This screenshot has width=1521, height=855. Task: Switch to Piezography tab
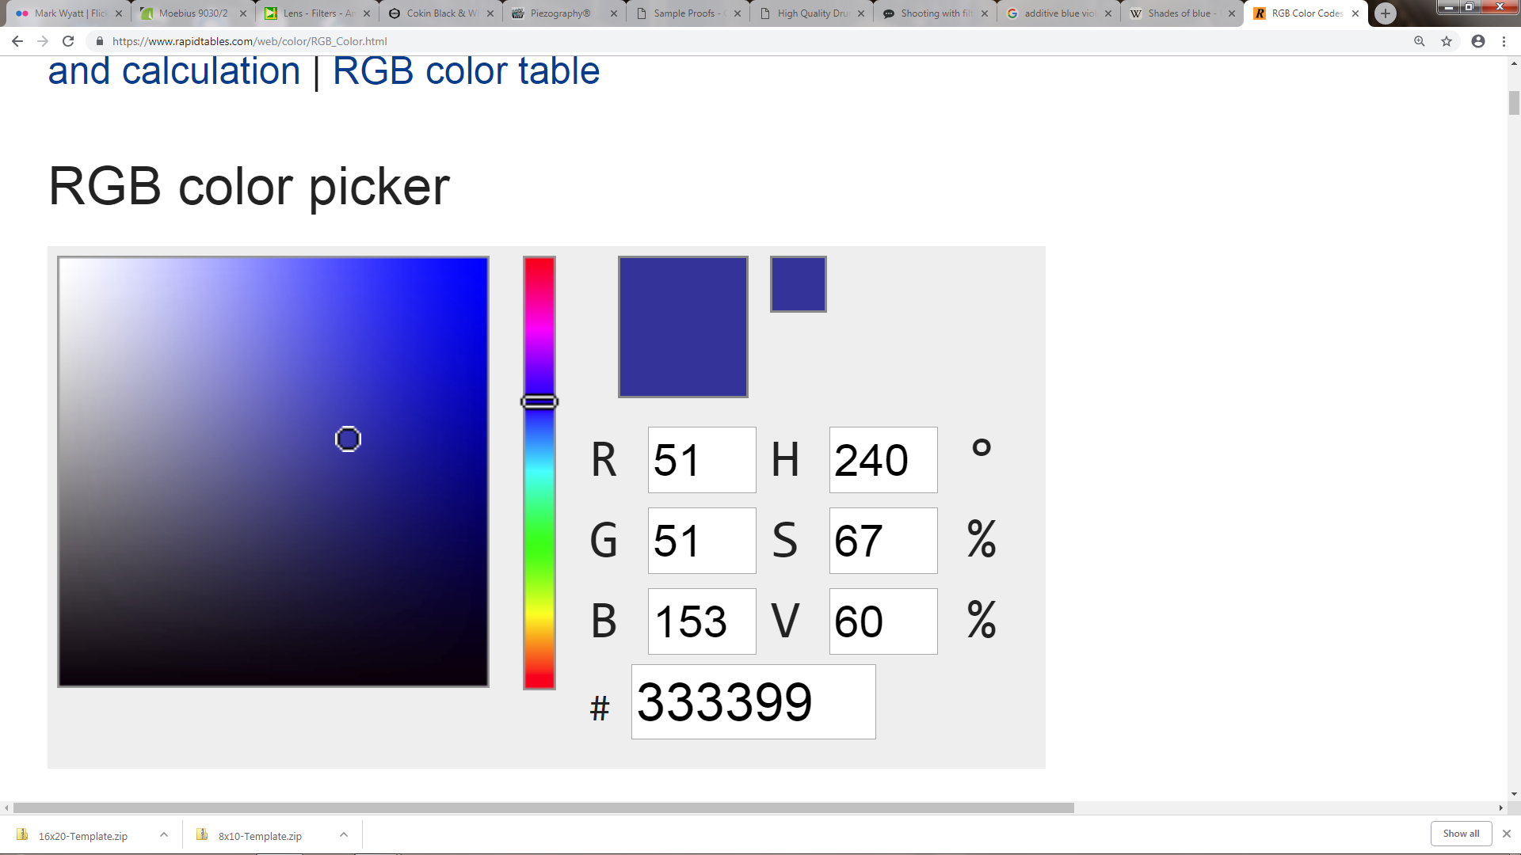pyautogui.click(x=560, y=13)
